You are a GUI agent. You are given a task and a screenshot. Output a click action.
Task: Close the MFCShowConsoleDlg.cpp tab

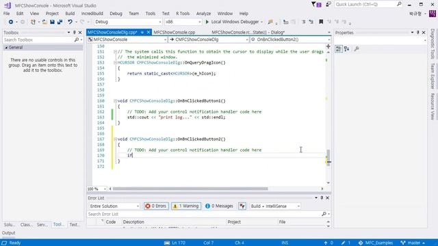tap(149, 32)
